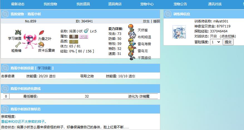Select 天然雀 party pet icon

point(131,28)
